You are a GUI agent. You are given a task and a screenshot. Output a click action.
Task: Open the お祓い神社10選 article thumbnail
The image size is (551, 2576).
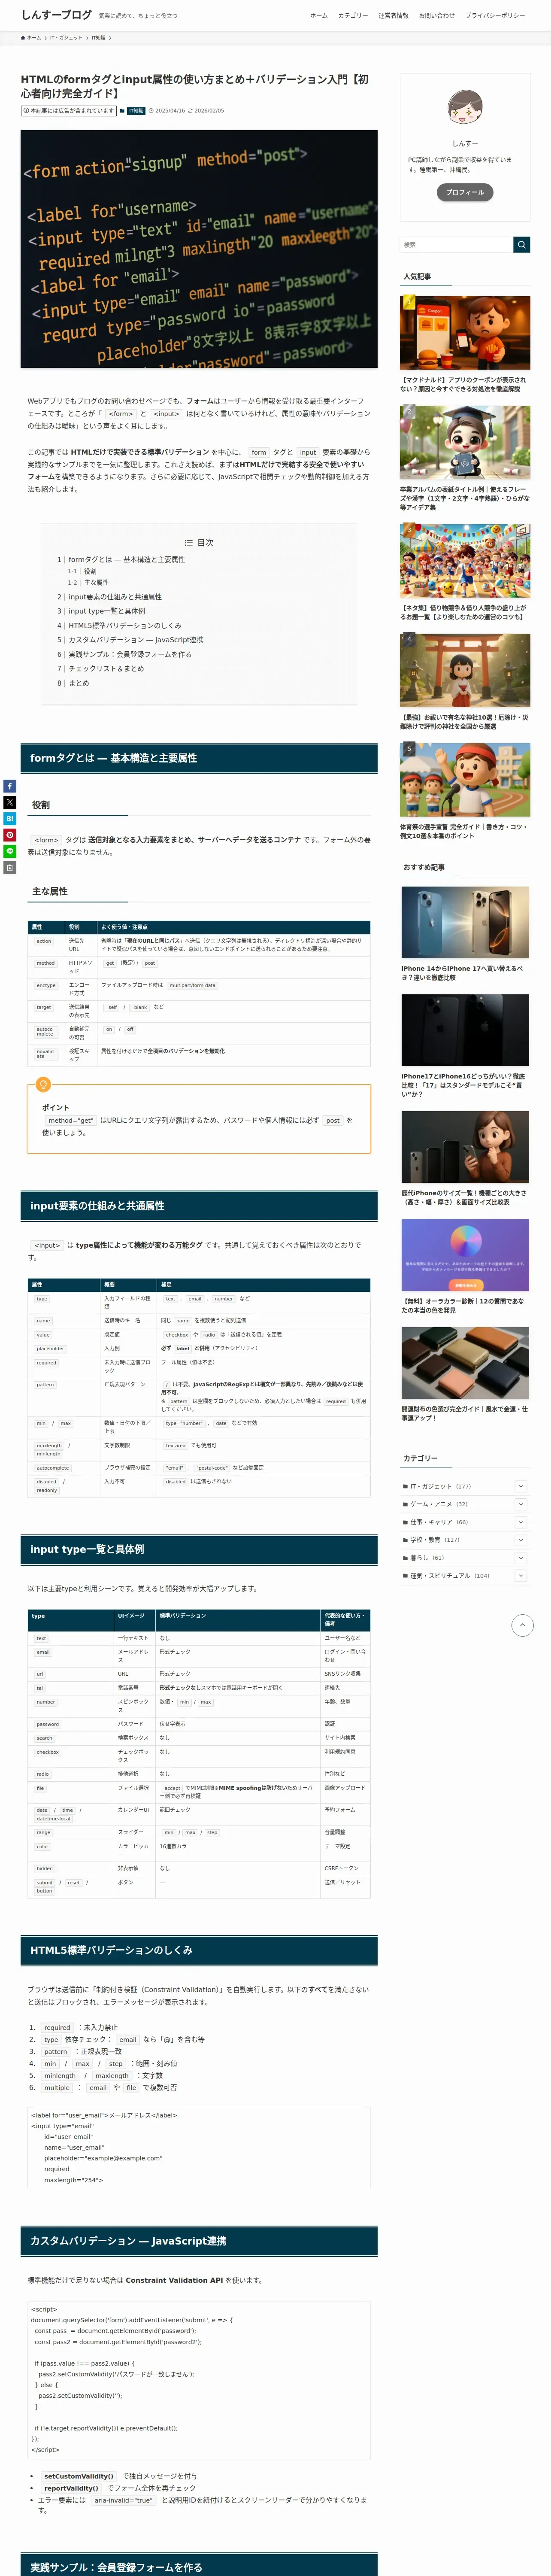tap(465, 670)
